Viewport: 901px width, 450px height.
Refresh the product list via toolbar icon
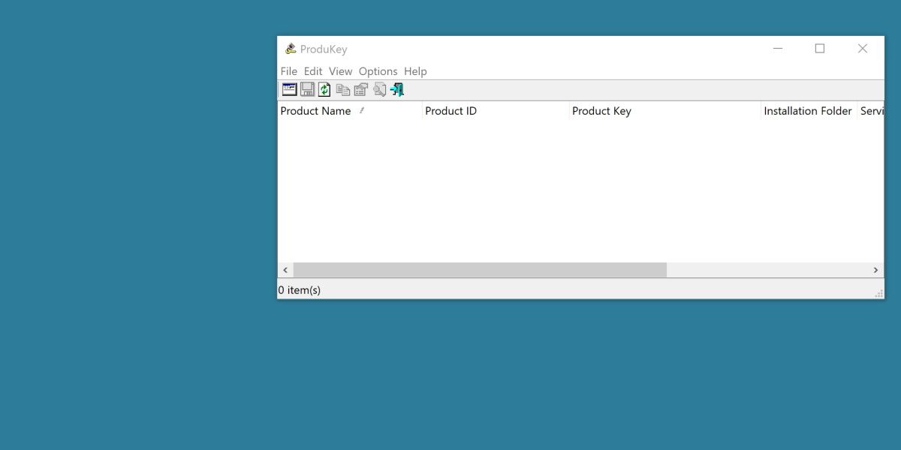click(324, 90)
